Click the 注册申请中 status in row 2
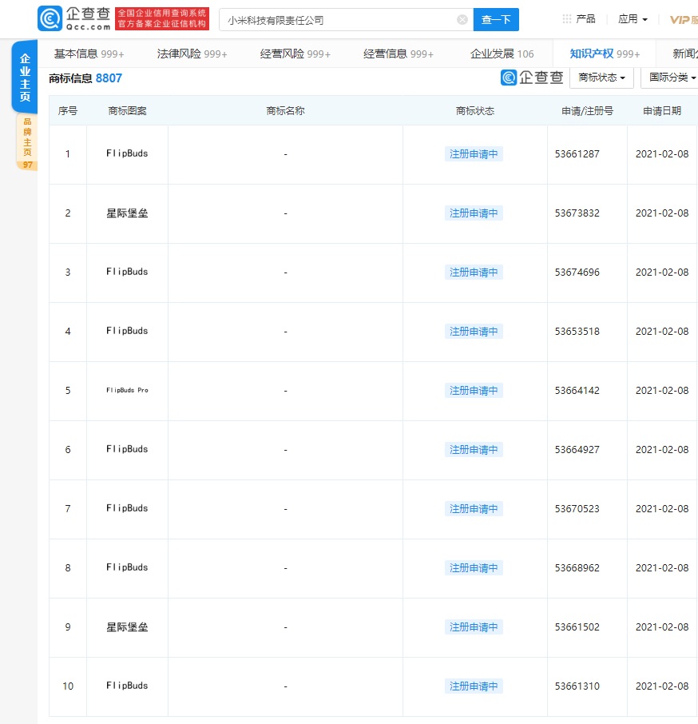This screenshot has height=724, width=698. point(474,213)
